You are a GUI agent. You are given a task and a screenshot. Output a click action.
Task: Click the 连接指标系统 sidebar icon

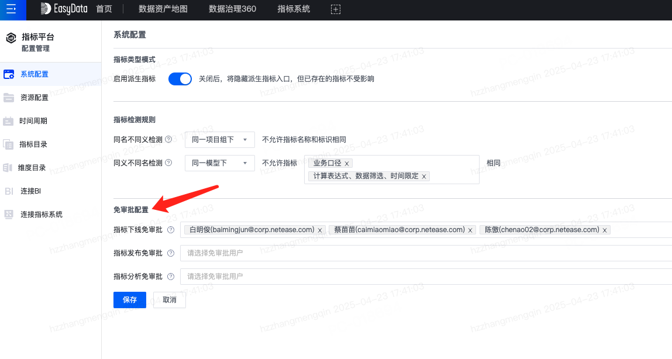tap(9, 214)
